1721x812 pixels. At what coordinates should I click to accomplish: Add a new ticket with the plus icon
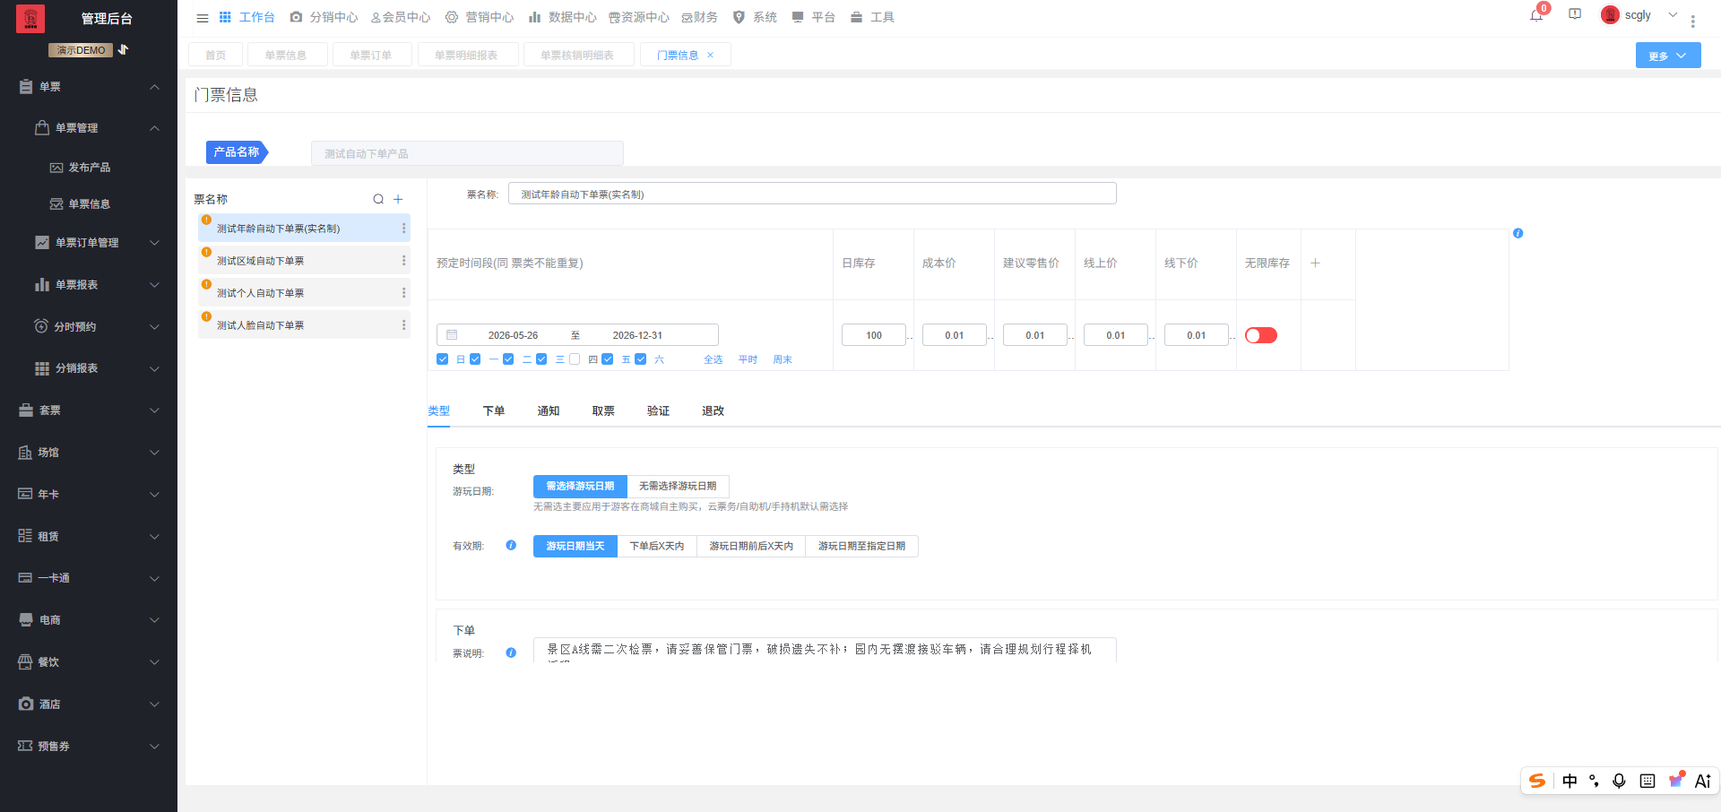(398, 199)
